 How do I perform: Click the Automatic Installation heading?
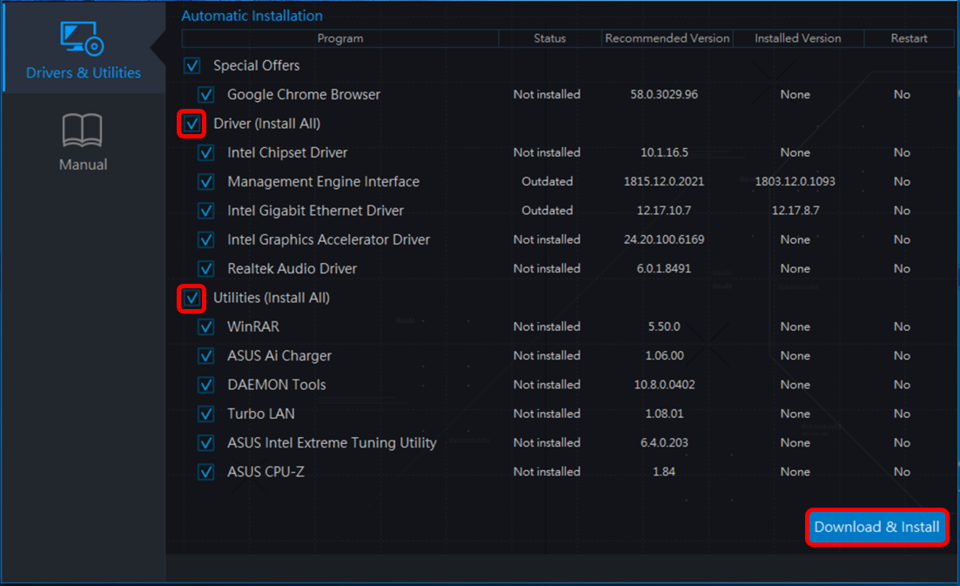click(252, 16)
